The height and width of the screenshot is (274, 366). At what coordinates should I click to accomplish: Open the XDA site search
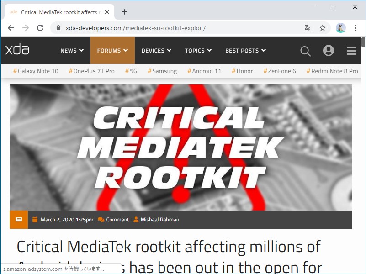[305, 51]
